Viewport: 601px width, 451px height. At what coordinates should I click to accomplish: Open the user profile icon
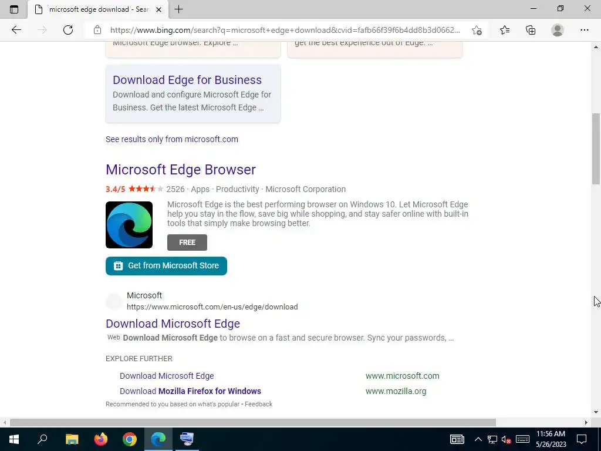click(558, 30)
